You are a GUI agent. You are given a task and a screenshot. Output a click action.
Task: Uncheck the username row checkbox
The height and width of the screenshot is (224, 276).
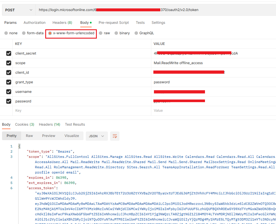click(9, 92)
